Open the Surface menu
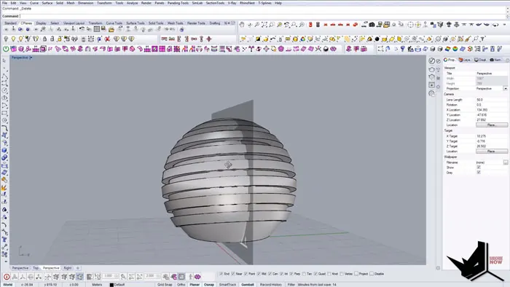 coord(47,3)
